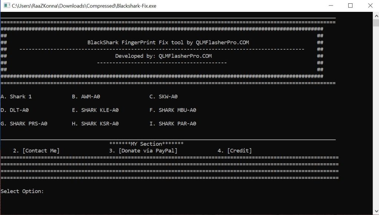This screenshot has height=215, width=379.
Task: Select the 'G. SHARK PRS-A0' option text
Action: tap(24, 124)
